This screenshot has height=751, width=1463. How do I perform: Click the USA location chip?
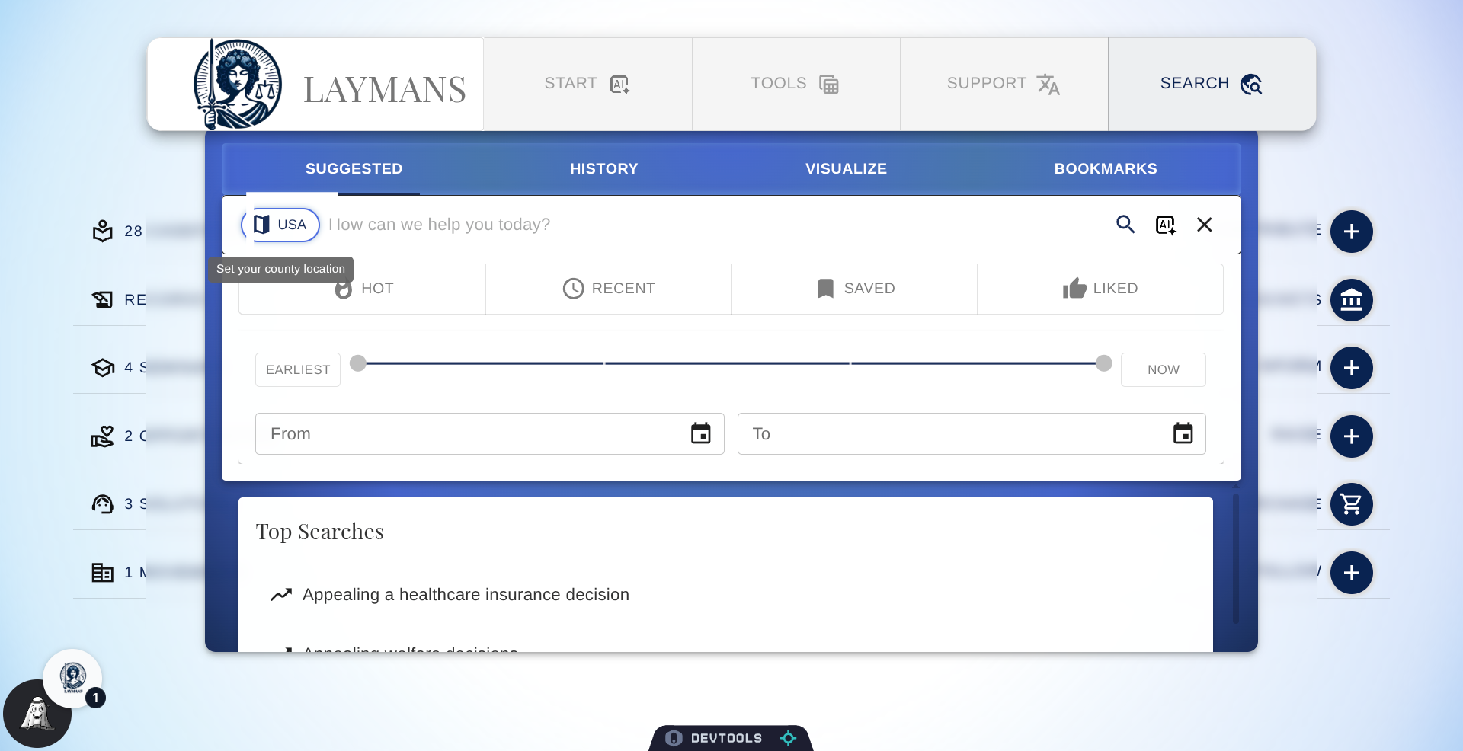[x=280, y=225]
